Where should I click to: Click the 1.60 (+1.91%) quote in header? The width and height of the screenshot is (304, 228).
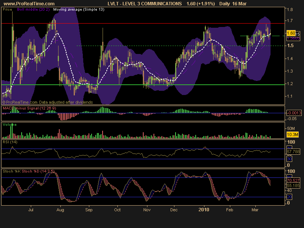pos(201,4)
